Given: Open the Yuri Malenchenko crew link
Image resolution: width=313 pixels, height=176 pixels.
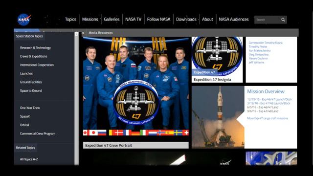Looking at the screenshot, I should (260, 51).
